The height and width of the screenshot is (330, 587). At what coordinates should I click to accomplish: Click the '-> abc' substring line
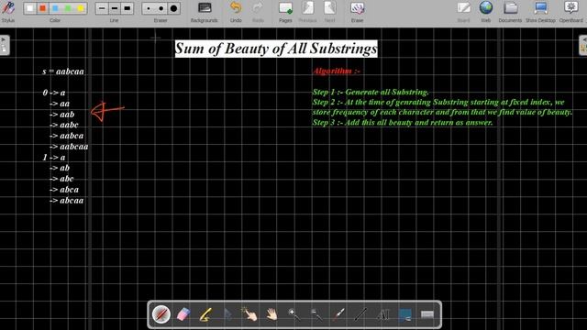[61, 179]
